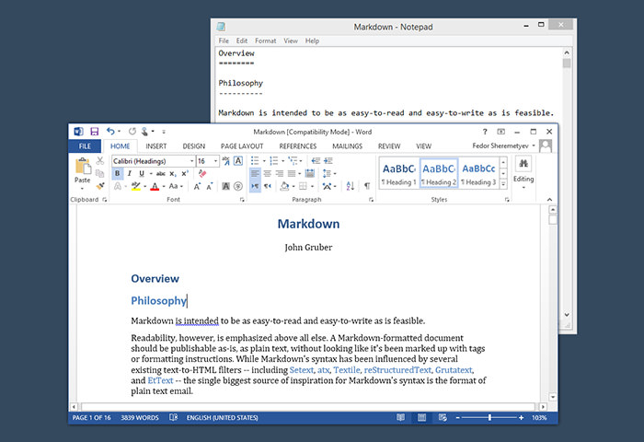This screenshot has width=644, height=442.
Task: Click the zoom slider handle in status bar
Action: tap(489, 418)
